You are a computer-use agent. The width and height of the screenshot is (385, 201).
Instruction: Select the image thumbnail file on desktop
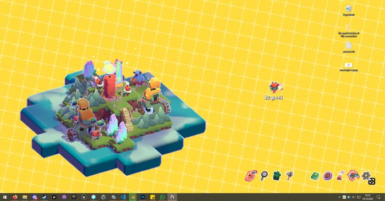pyautogui.click(x=349, y=67)
